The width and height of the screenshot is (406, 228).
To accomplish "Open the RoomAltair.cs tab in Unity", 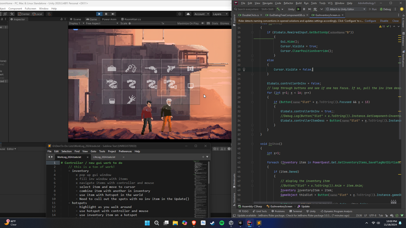I will pos(131,19).
